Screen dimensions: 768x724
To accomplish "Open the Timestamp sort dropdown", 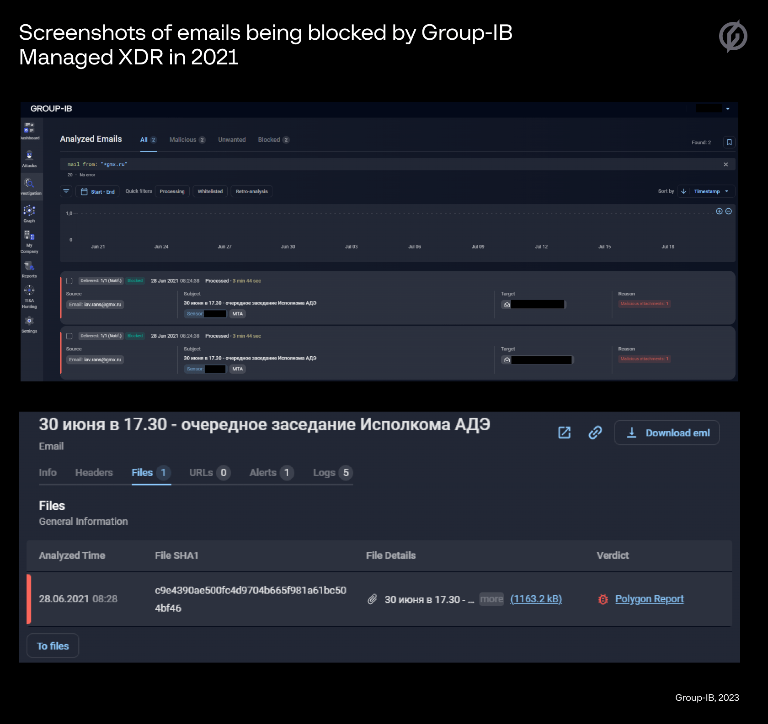I will point(706,191).
